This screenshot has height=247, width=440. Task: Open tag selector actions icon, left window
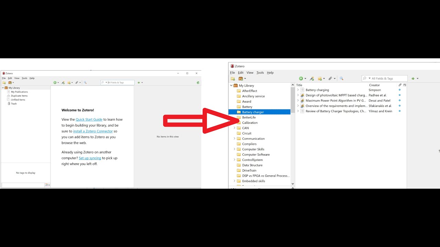(47, 185)
